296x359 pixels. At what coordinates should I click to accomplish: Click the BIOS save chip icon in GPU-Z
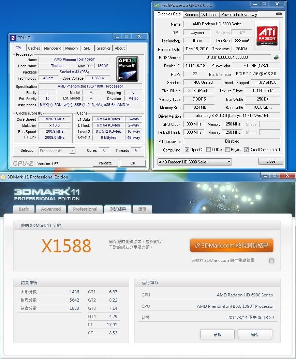[276, 57]
